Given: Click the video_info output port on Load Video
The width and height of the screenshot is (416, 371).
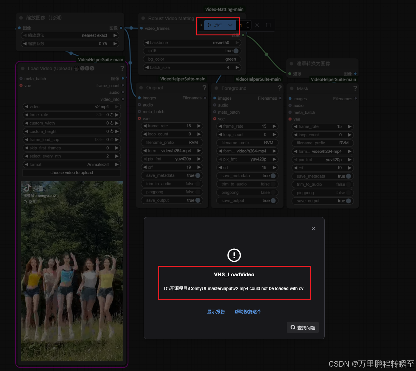Looking at the screenshot, I should pyautogui.click(x=123, y=99).
